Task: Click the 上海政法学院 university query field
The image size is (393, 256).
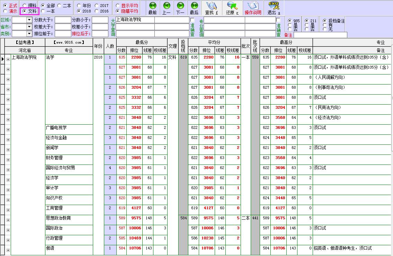Action: [135, 20]
